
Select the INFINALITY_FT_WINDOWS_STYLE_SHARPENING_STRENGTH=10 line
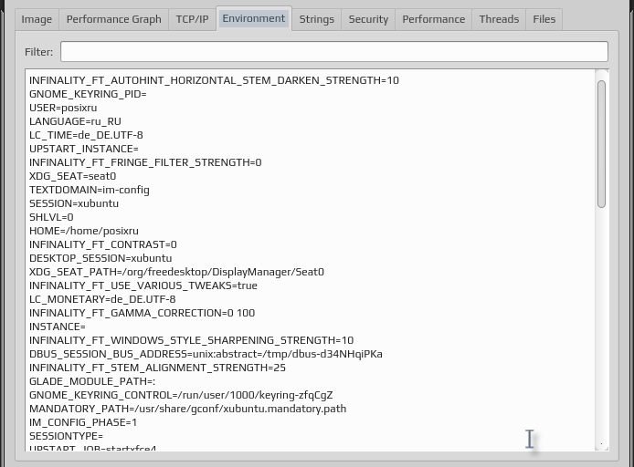pyautogui.click(x=192, y=340)
